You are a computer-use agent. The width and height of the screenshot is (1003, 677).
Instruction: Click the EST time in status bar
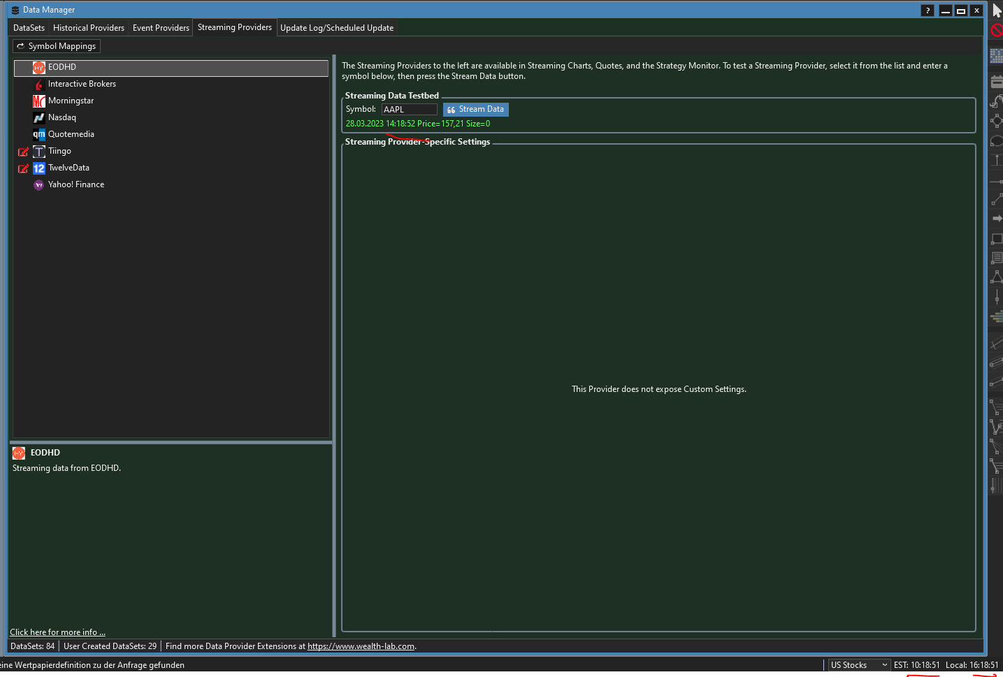[x=916, y=665]
